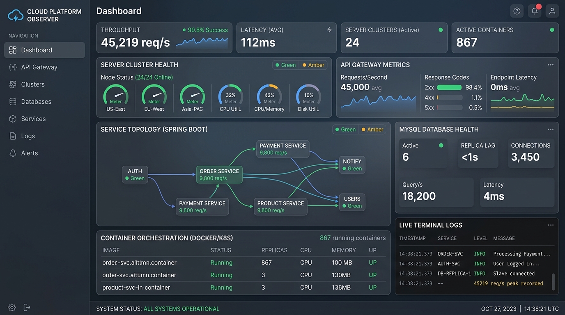Click the 2xx response code progress bar

(449, 87)
